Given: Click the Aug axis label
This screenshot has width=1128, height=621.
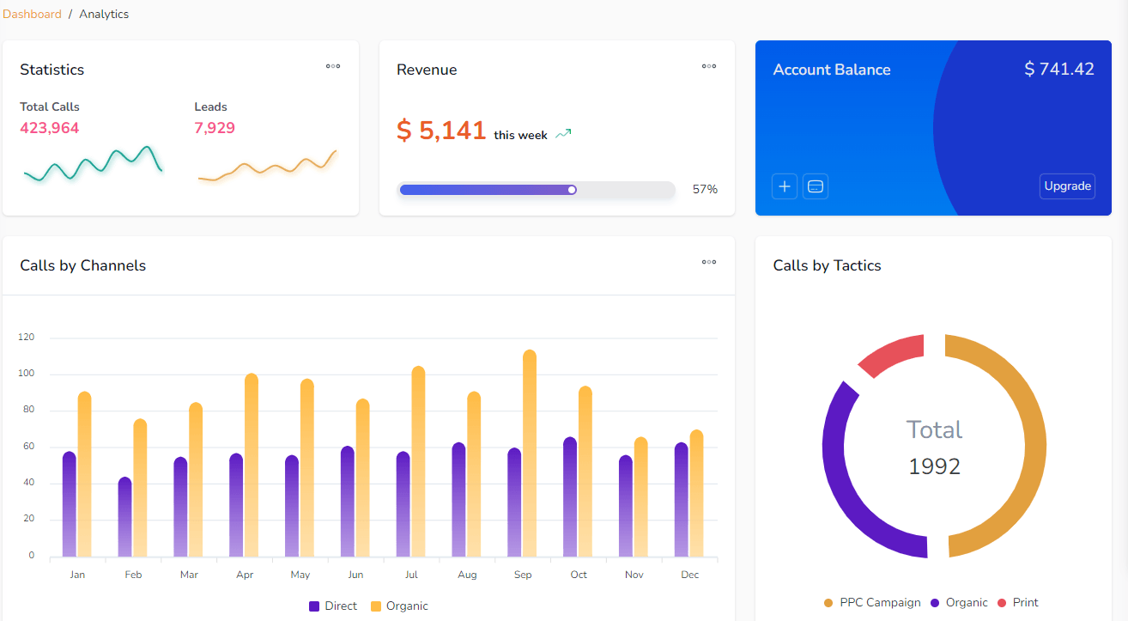Looking at the screenshot, I should pos(467,575).
